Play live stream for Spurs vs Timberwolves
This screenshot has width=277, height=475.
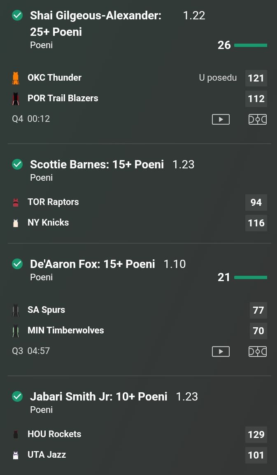coord(221,352)
